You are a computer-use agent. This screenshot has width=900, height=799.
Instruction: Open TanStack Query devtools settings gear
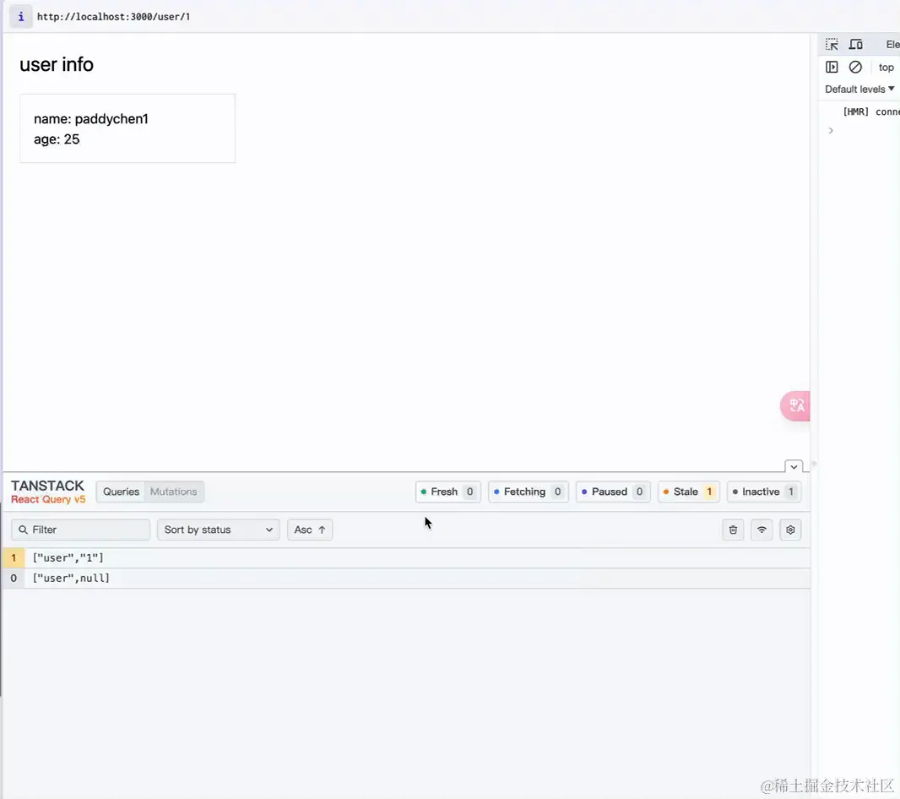[x=790, y=530]
